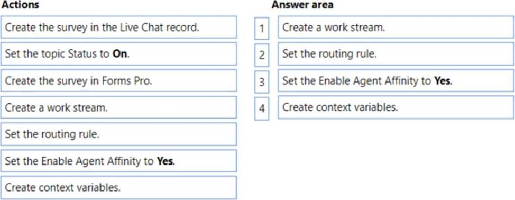Click answer slot 1 'Create a work stream'
Image resolution: width=515 pixels, height=200 pixels.
[x=396, y=27]
